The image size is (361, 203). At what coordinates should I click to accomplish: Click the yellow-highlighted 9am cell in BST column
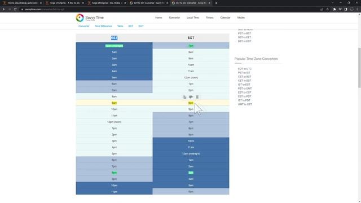coord(114,103)
